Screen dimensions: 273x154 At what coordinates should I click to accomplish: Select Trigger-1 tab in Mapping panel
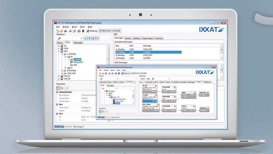199,82
